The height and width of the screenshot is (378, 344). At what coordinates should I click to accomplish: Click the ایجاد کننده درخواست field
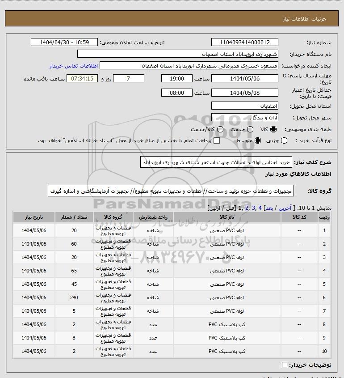pyautogui.click(x=189, y=66)
